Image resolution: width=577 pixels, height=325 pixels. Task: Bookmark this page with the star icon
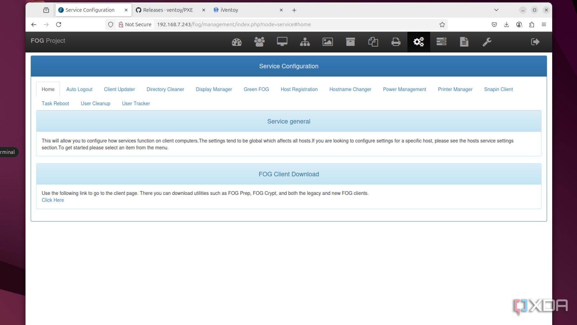[x=442, y=24]
